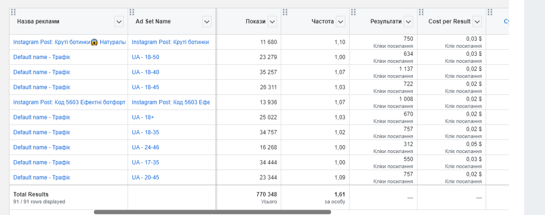Select impressions value 26 311

(268, 87)
